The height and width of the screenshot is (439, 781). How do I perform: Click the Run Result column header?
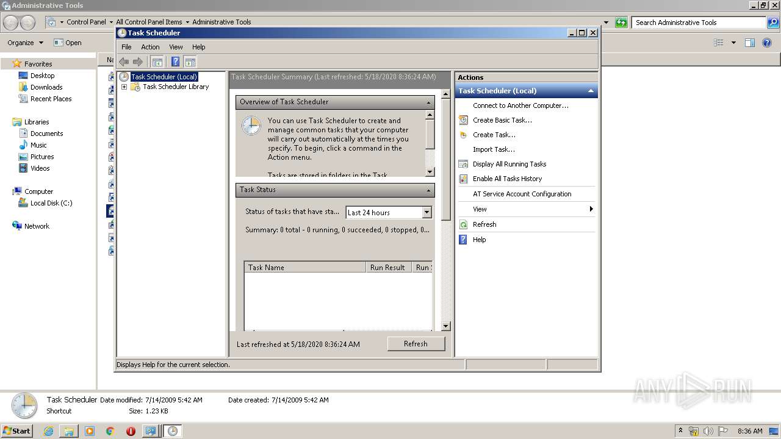pyautogui.click(x=389, y=267)
